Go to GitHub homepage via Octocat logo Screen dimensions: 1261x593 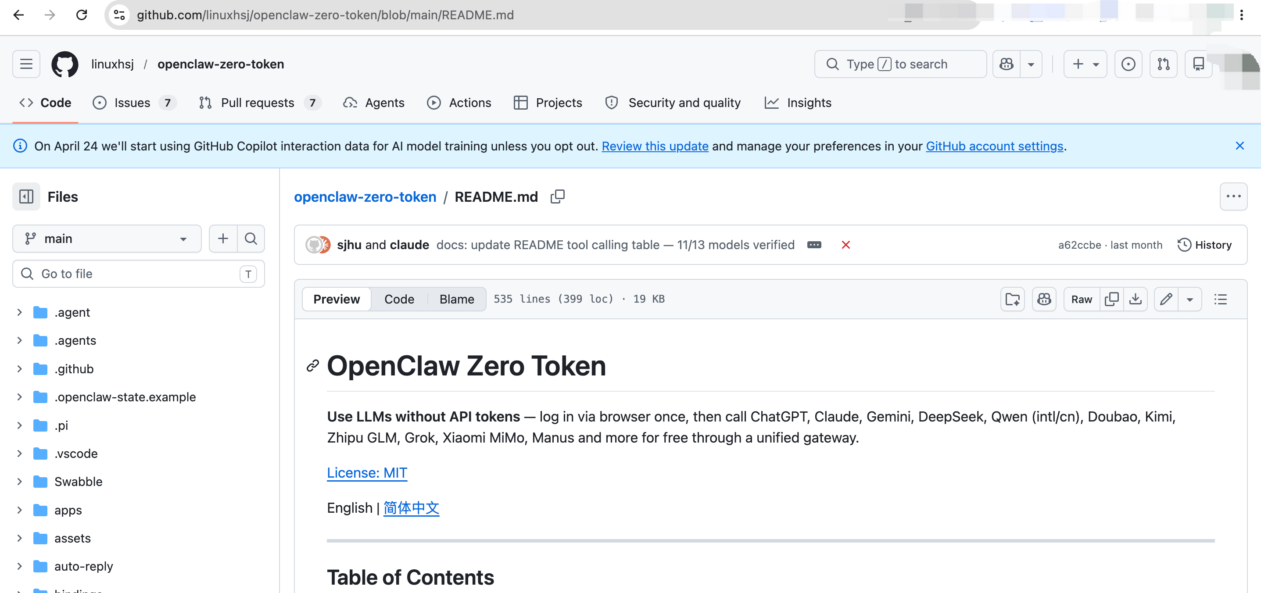coord(64,64)
